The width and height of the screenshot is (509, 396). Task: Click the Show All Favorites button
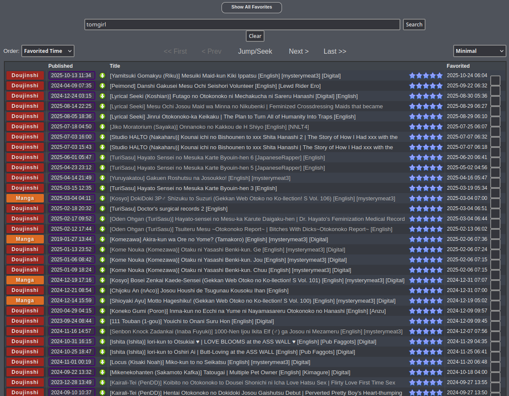coord(252,8)
